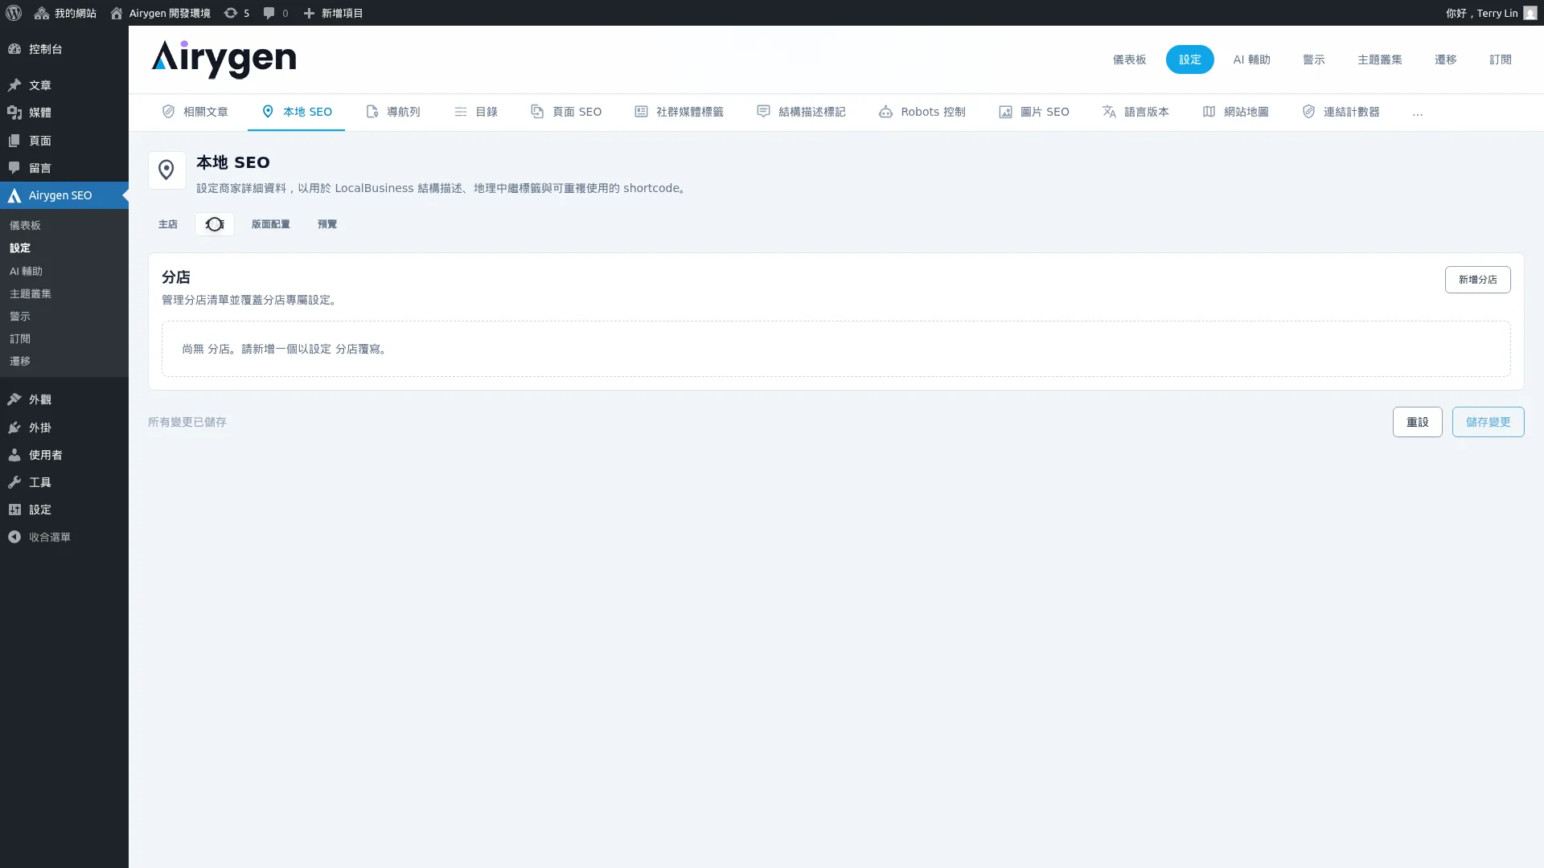The height and width of the screenshot is (868, 1544).
Task: Open WordPress 設定 sliders icon in sidebar
Action: [x=14, y=510]
